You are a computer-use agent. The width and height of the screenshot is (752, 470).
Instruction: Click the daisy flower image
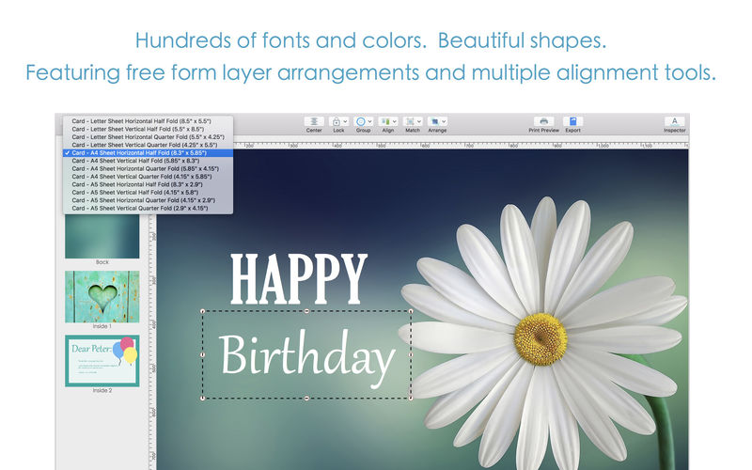tap(542, 336)
